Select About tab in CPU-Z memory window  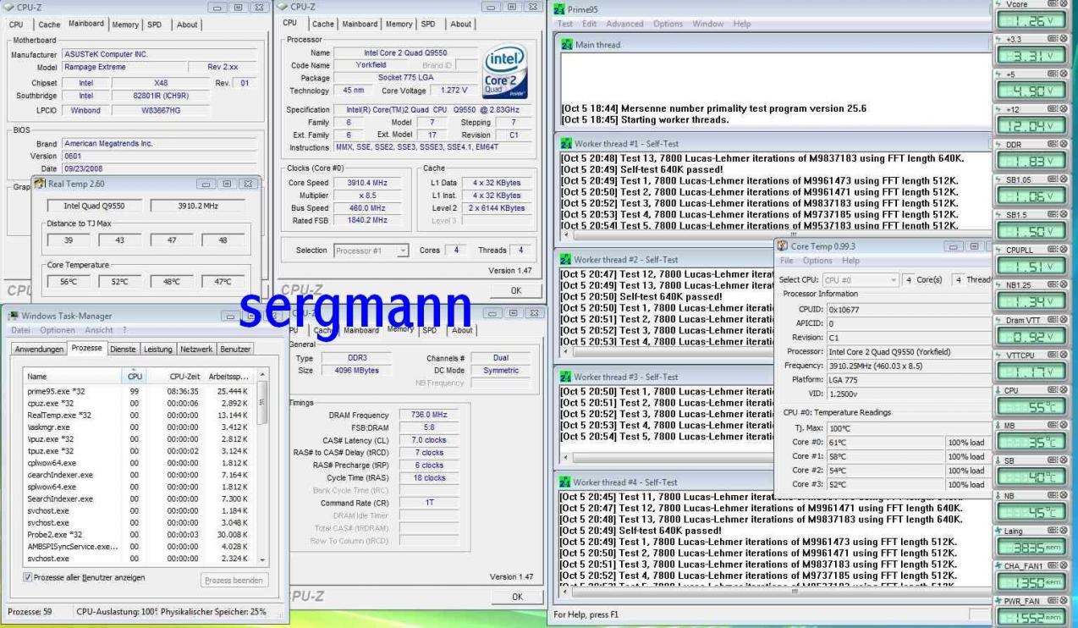(462, 331)
